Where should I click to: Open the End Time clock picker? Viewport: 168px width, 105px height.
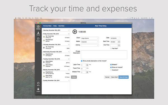point(119,45)
